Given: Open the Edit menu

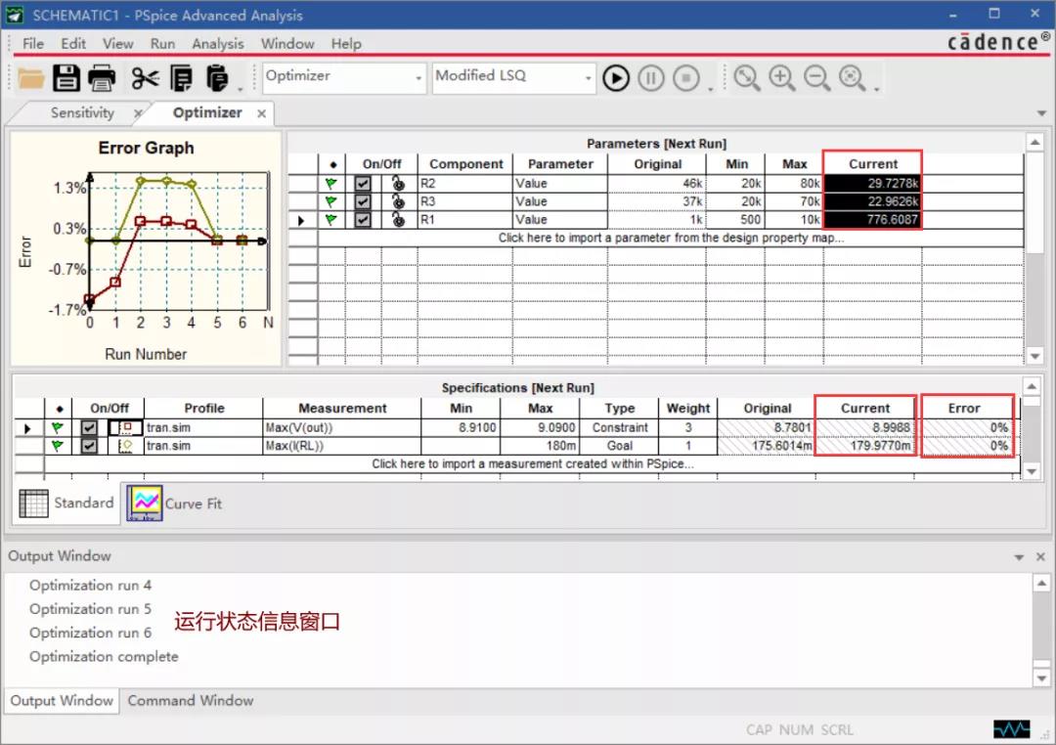Looking at the screenshot, I should [x=73, y=44].
